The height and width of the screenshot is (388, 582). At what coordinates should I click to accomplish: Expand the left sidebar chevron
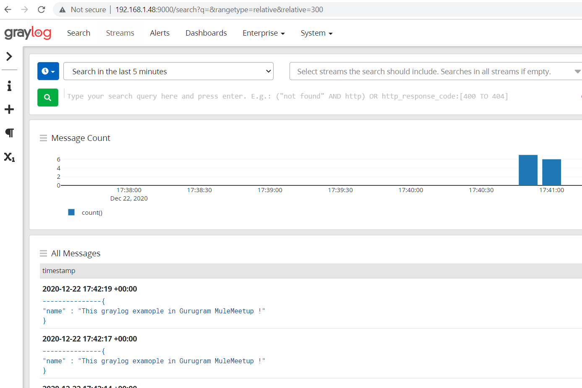[x=9, y=56]
